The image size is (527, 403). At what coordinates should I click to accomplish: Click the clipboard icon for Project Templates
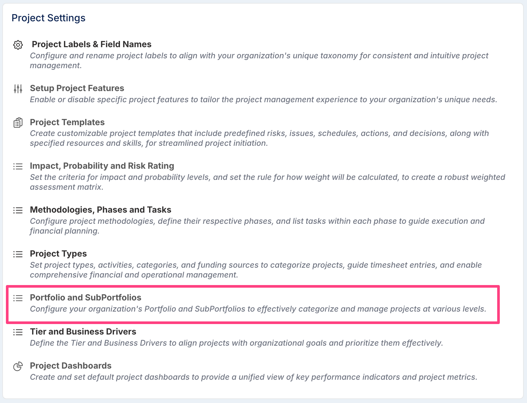click(18, 123)
